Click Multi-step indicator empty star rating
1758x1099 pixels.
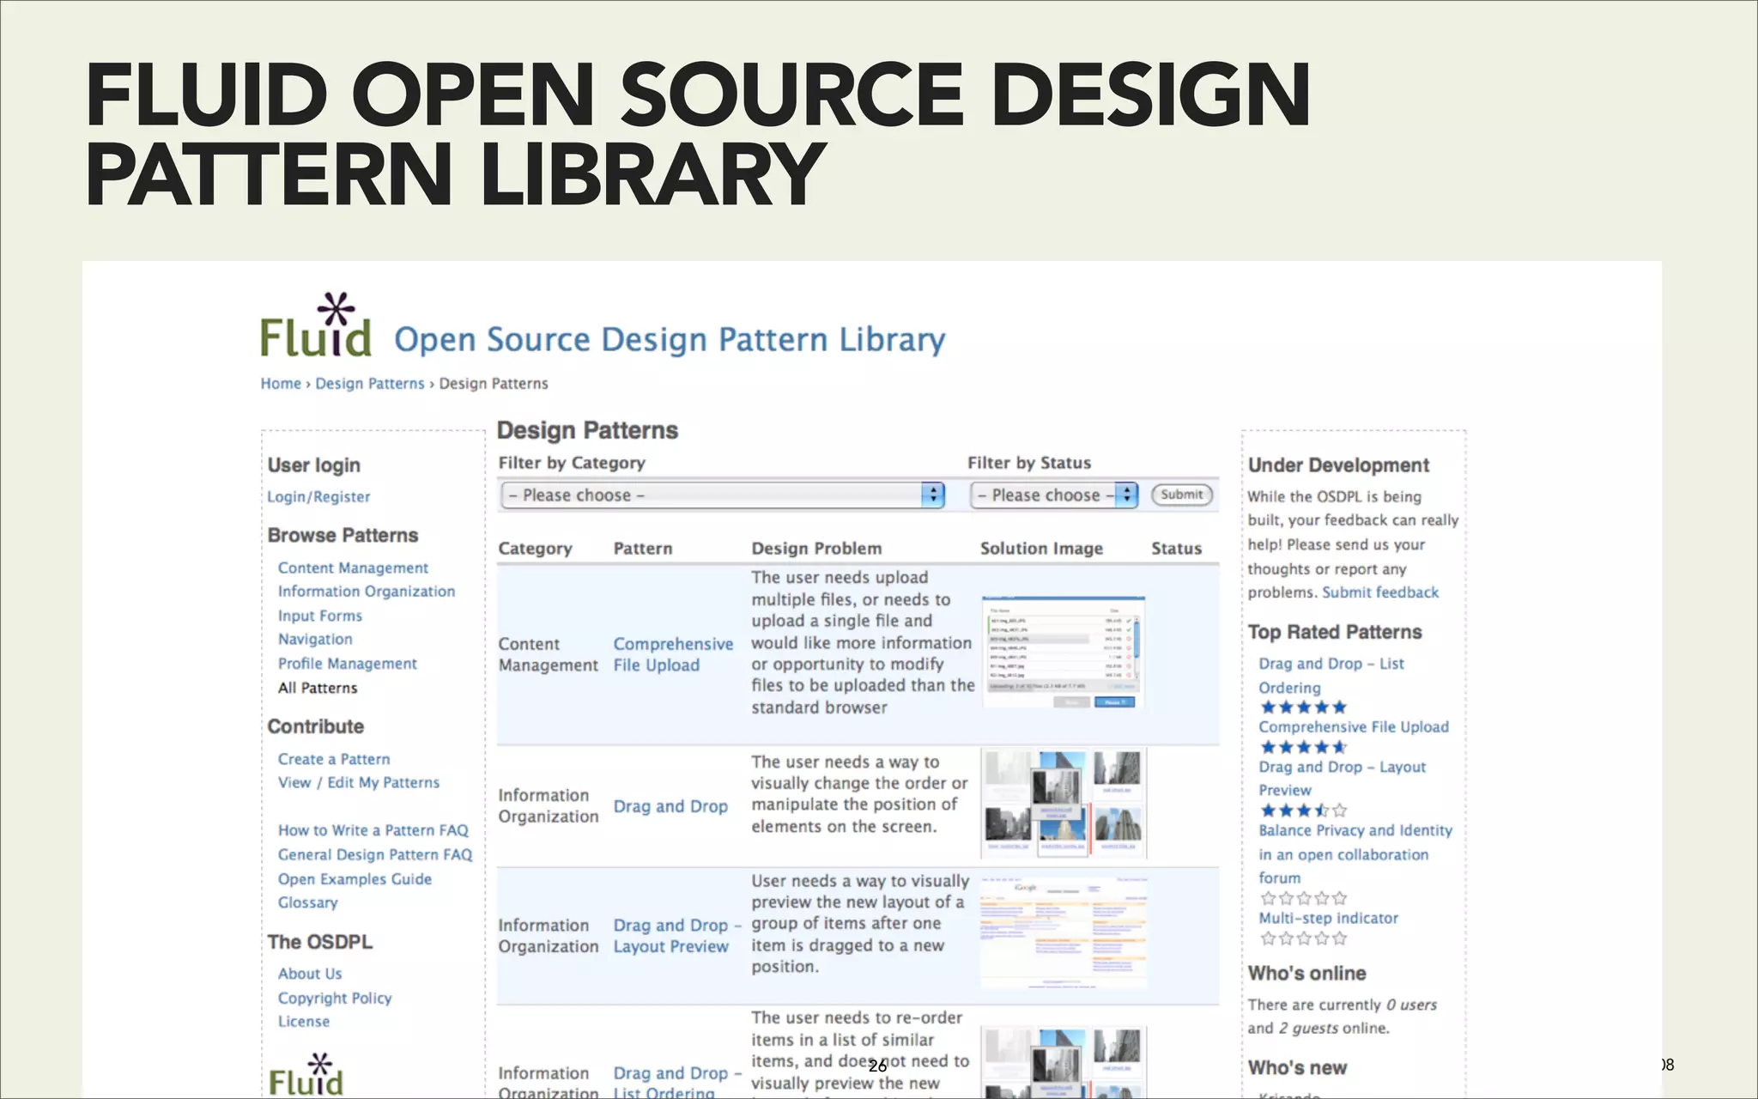coord(1303,938)
